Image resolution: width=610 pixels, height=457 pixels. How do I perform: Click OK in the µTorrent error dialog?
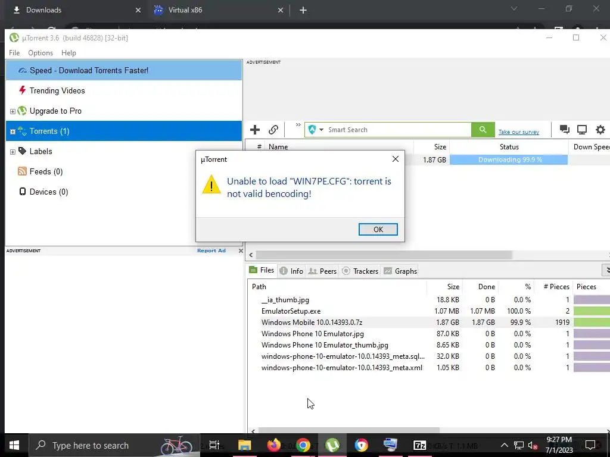pyautogui.click(x=378, y=229)
